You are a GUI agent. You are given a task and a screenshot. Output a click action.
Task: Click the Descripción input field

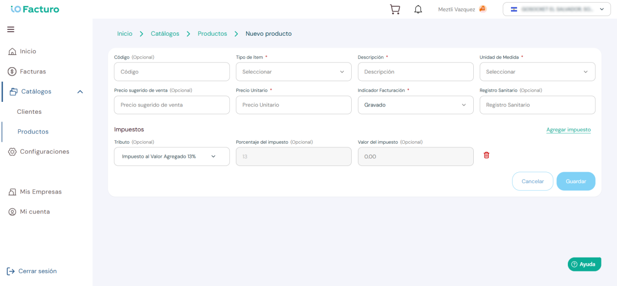415,71
